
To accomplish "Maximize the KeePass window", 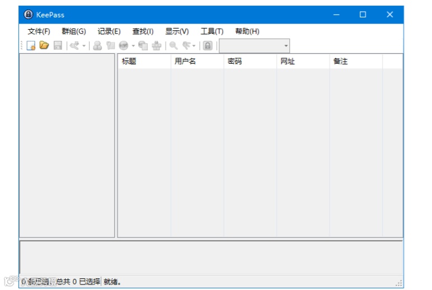I will 363,15.
